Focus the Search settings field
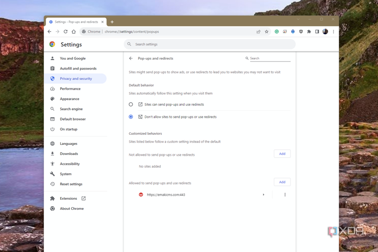 [x=210, y=44]
